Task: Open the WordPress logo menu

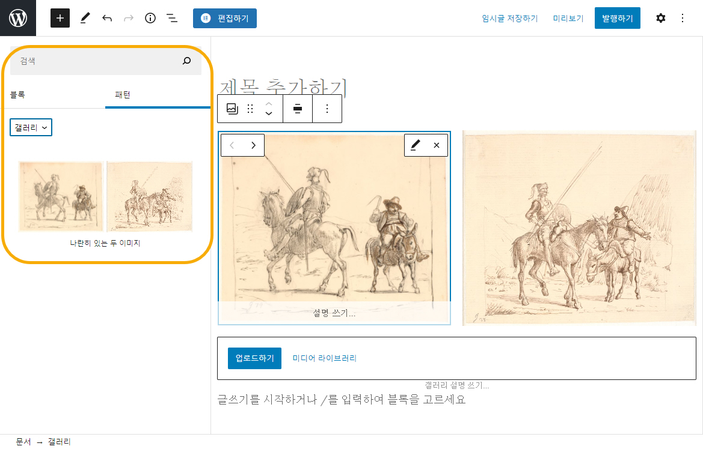Action: pos(18,18)
